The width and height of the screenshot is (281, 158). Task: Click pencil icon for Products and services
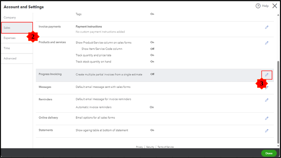coord(267,43)
